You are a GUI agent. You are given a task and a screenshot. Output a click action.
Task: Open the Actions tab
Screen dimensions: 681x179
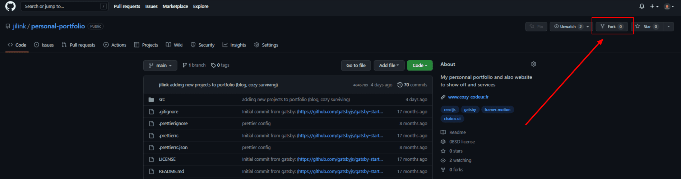coord(115,45)
